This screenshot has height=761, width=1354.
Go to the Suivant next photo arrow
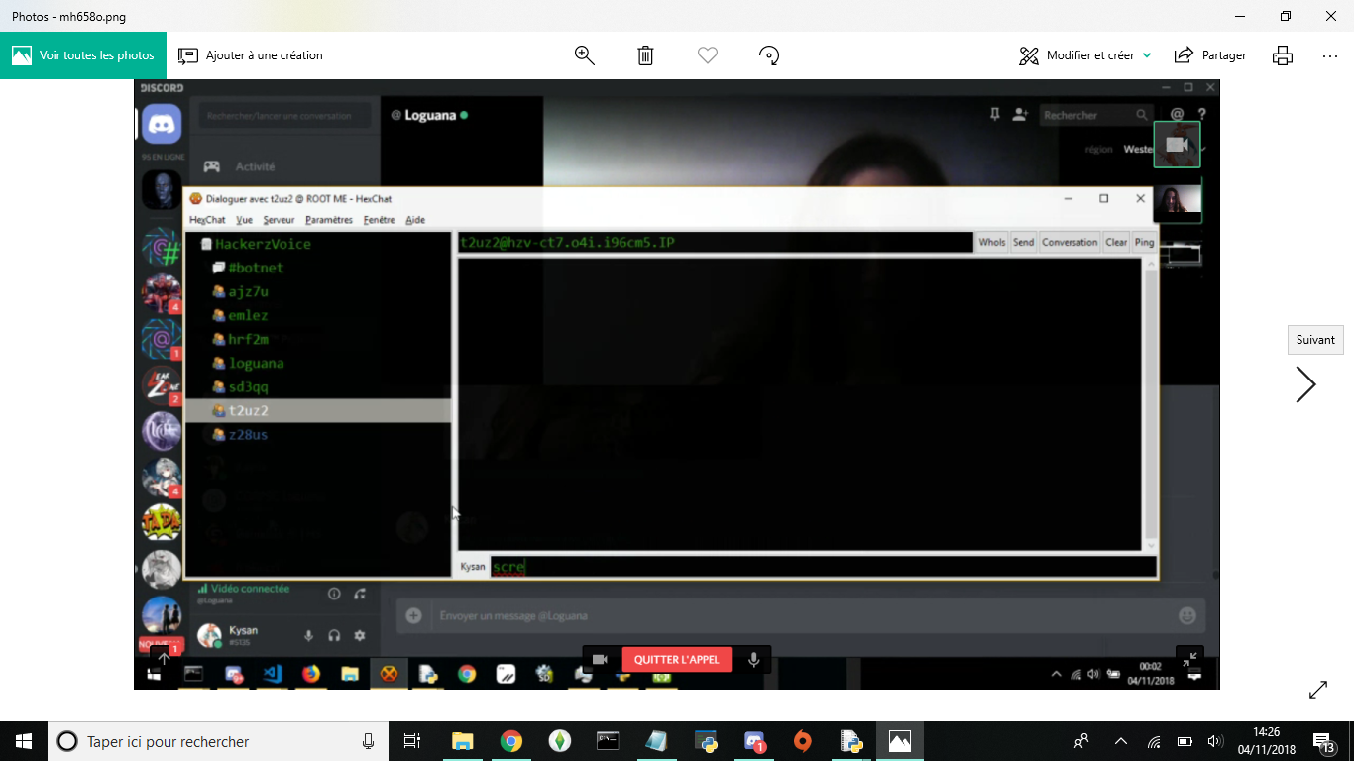tap(1306, 384)
